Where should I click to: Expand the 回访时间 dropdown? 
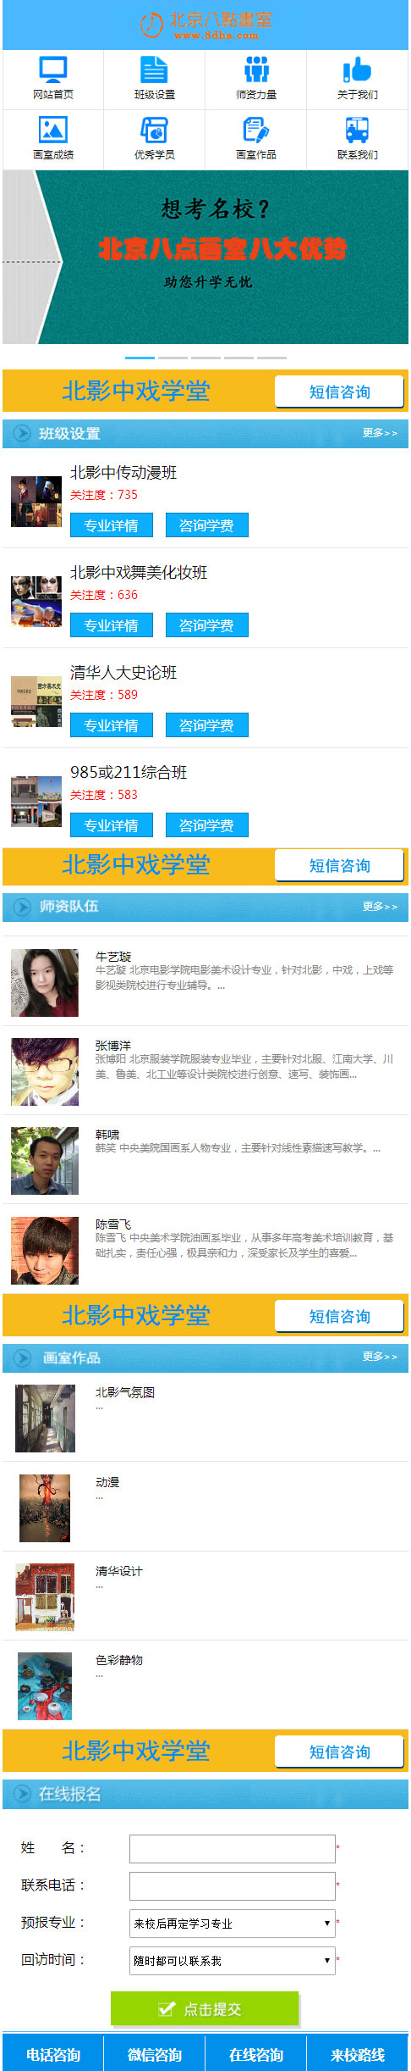233,1960
